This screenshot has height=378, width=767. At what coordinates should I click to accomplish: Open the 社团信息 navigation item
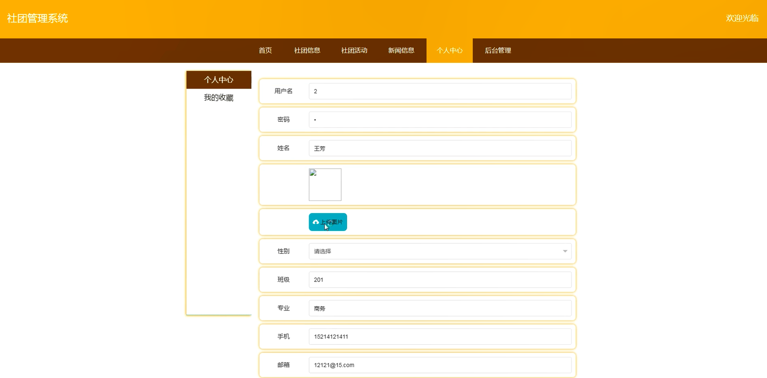click(x=307, y=51)
